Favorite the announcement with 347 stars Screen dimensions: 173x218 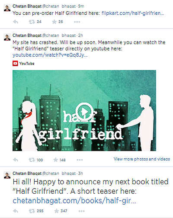tap(57, 211)
